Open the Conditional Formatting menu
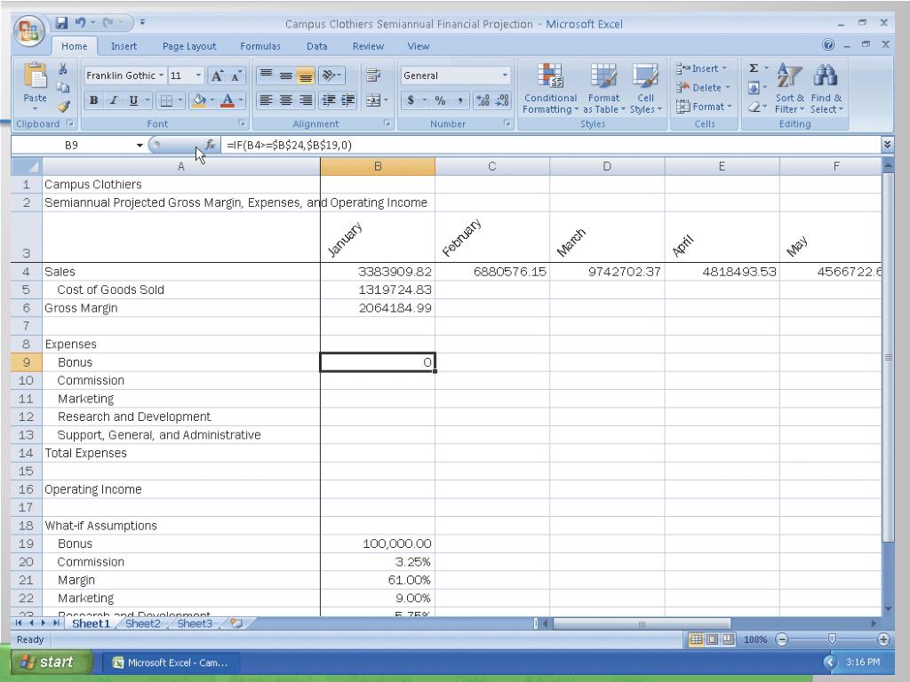The width and height of the screenshot is (910, 682). pos(549,88)
